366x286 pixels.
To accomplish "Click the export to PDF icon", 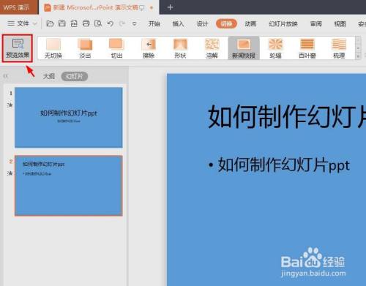I will point(74,23).
